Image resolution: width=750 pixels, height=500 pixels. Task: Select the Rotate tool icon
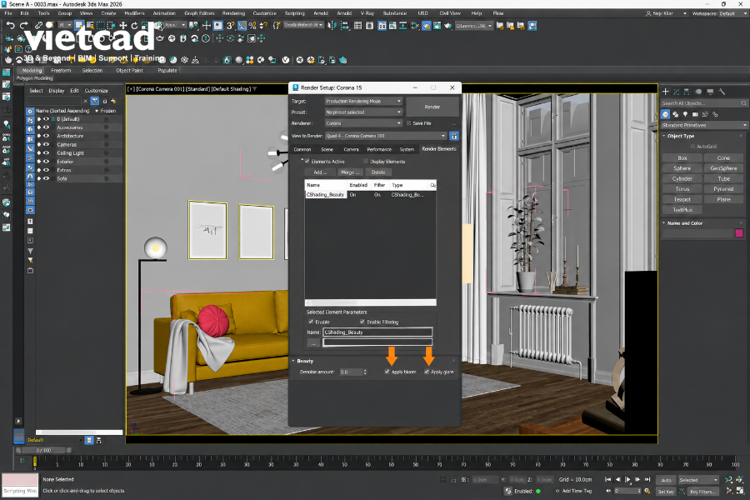(x=134, y=25)
